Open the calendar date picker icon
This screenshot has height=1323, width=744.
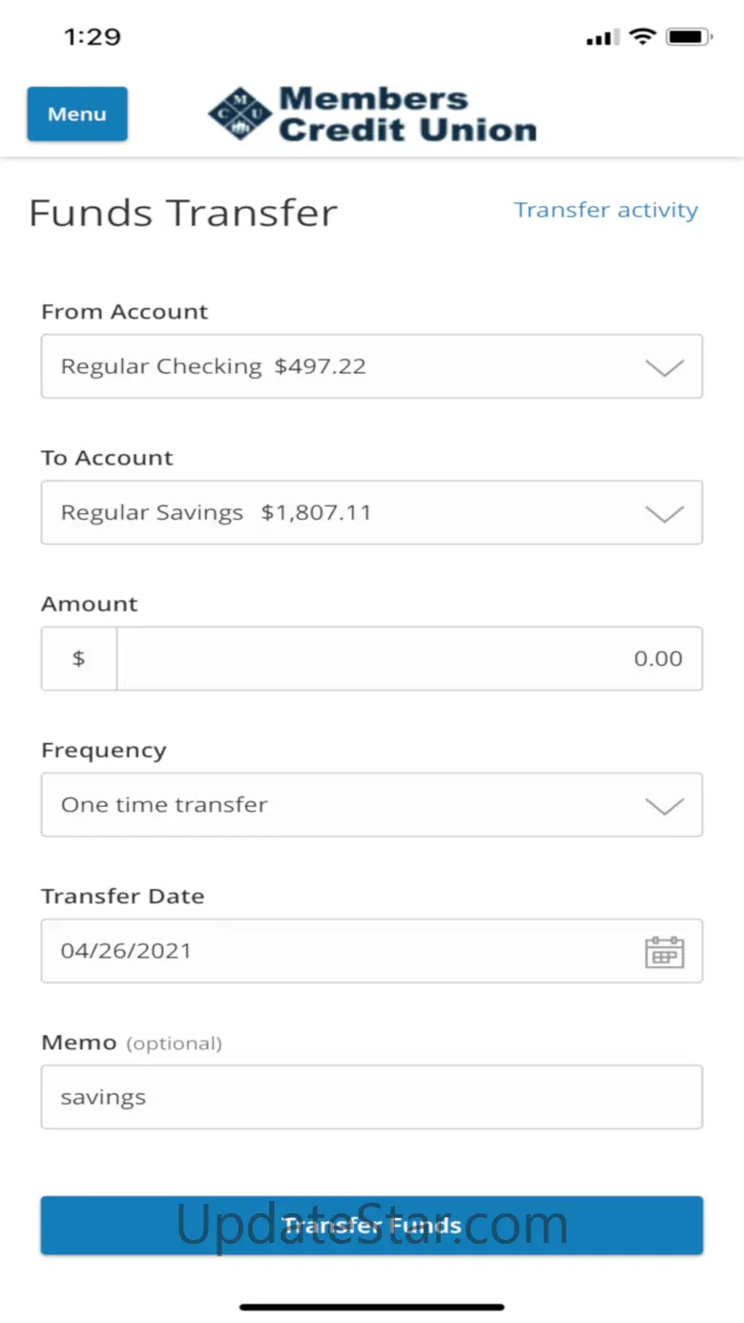point(664,952)
